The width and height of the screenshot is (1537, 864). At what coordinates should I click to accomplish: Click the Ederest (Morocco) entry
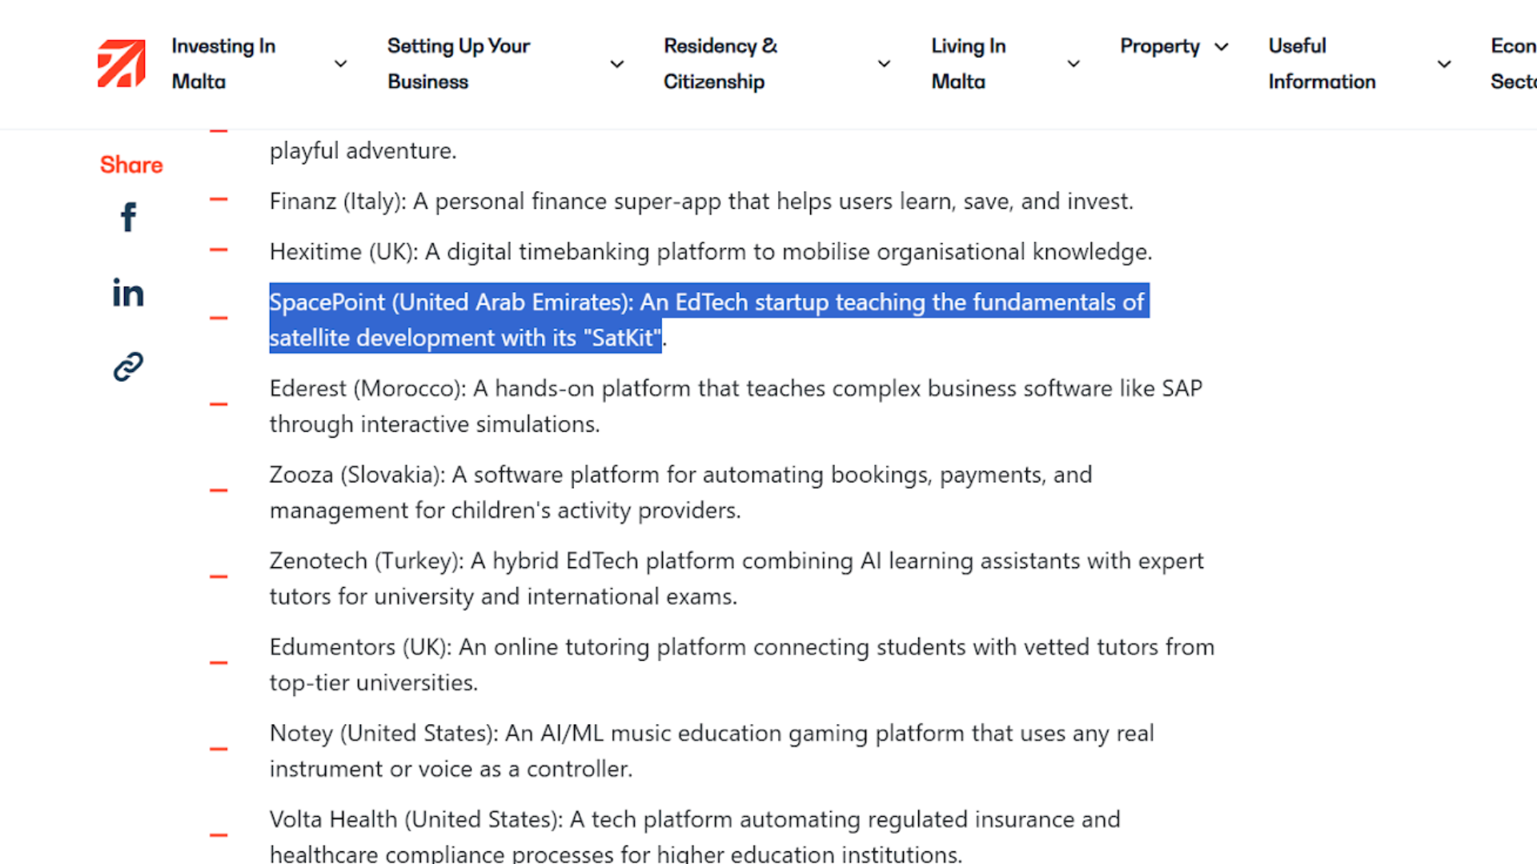click(x=736, y=406)
